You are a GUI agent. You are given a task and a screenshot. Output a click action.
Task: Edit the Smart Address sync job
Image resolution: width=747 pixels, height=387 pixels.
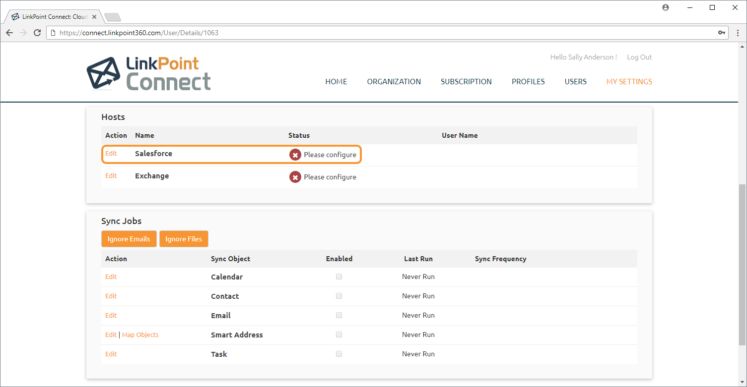(x=111, y=335)
